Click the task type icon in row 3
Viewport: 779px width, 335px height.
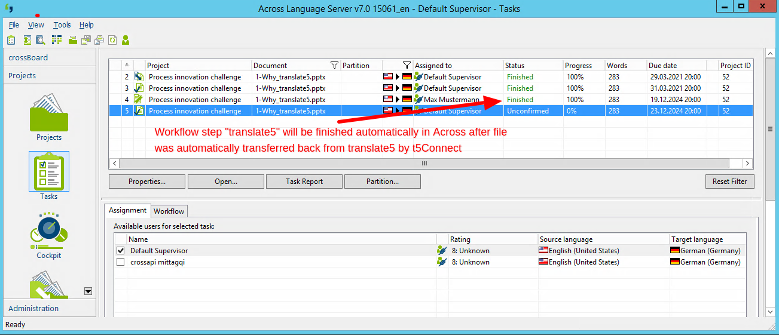[x=139, y=88]
